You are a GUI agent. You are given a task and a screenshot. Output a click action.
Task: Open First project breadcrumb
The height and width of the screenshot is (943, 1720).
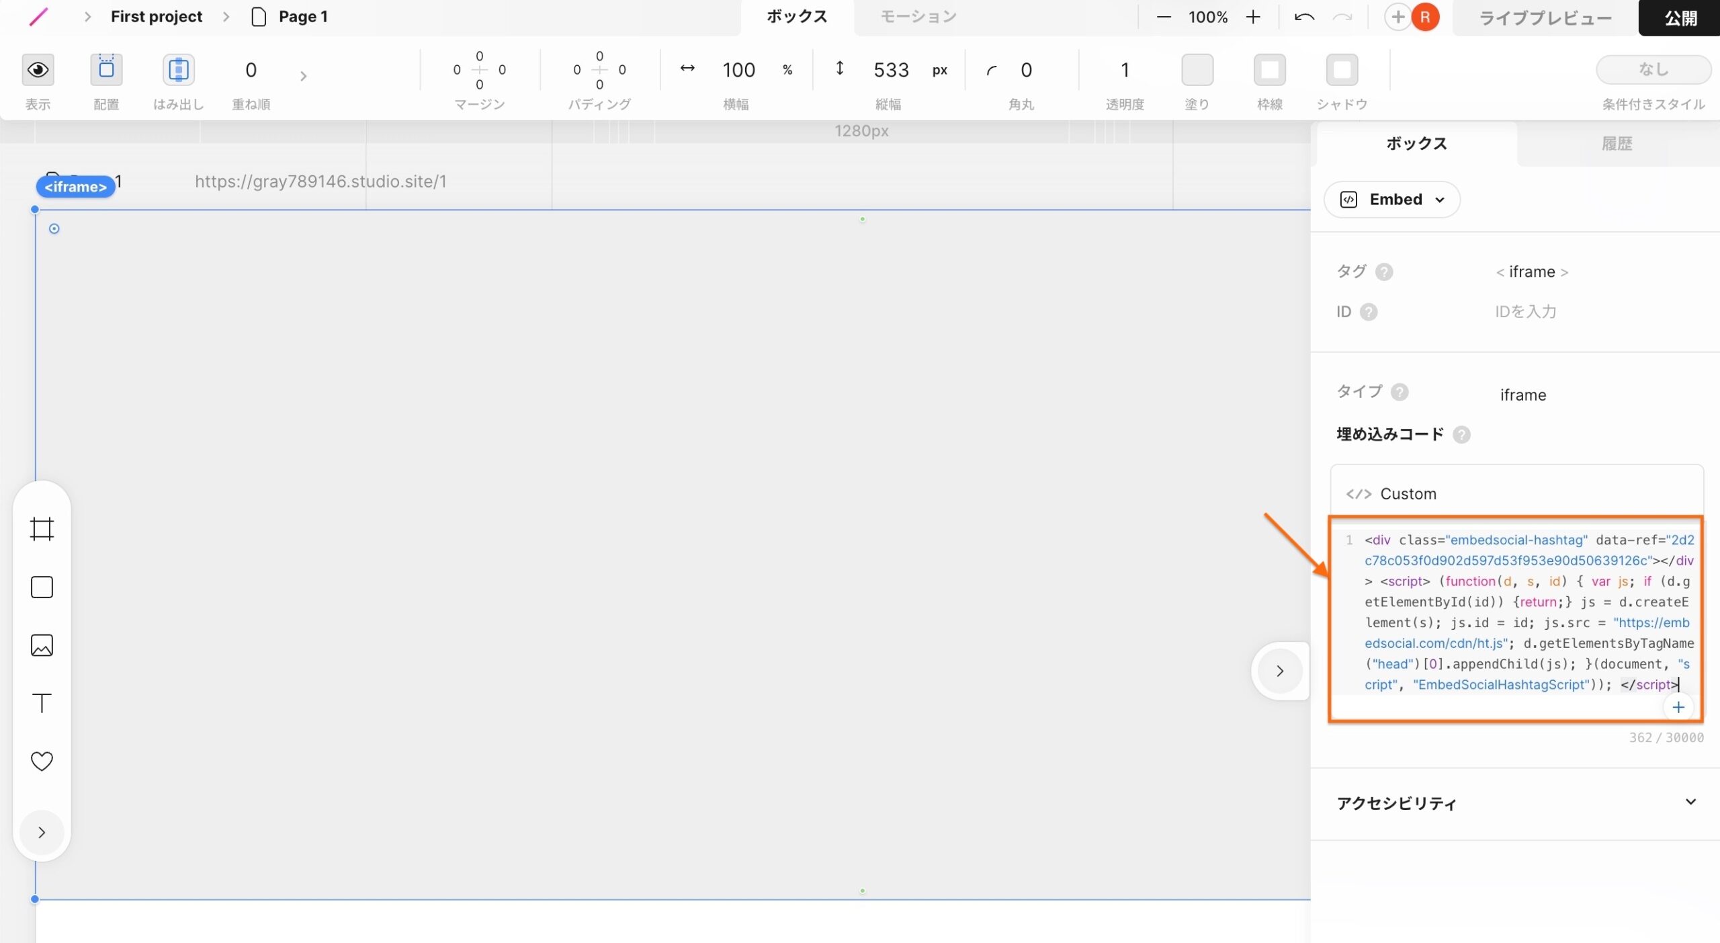click(156, 17)
